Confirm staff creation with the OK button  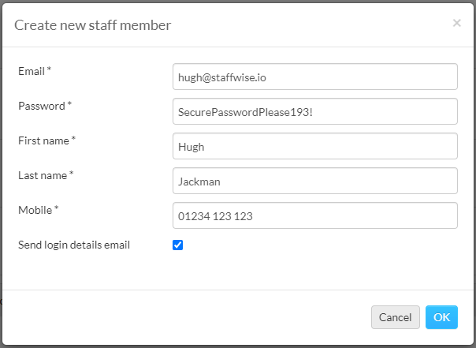(441, 317)
